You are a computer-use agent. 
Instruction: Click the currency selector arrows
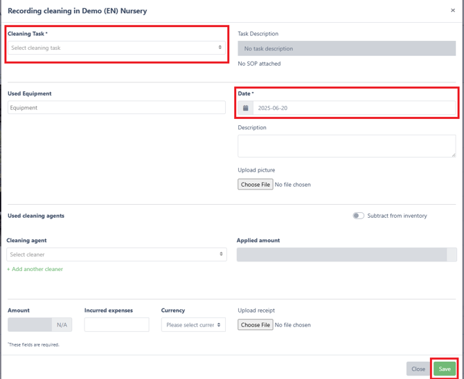point(219,324)
